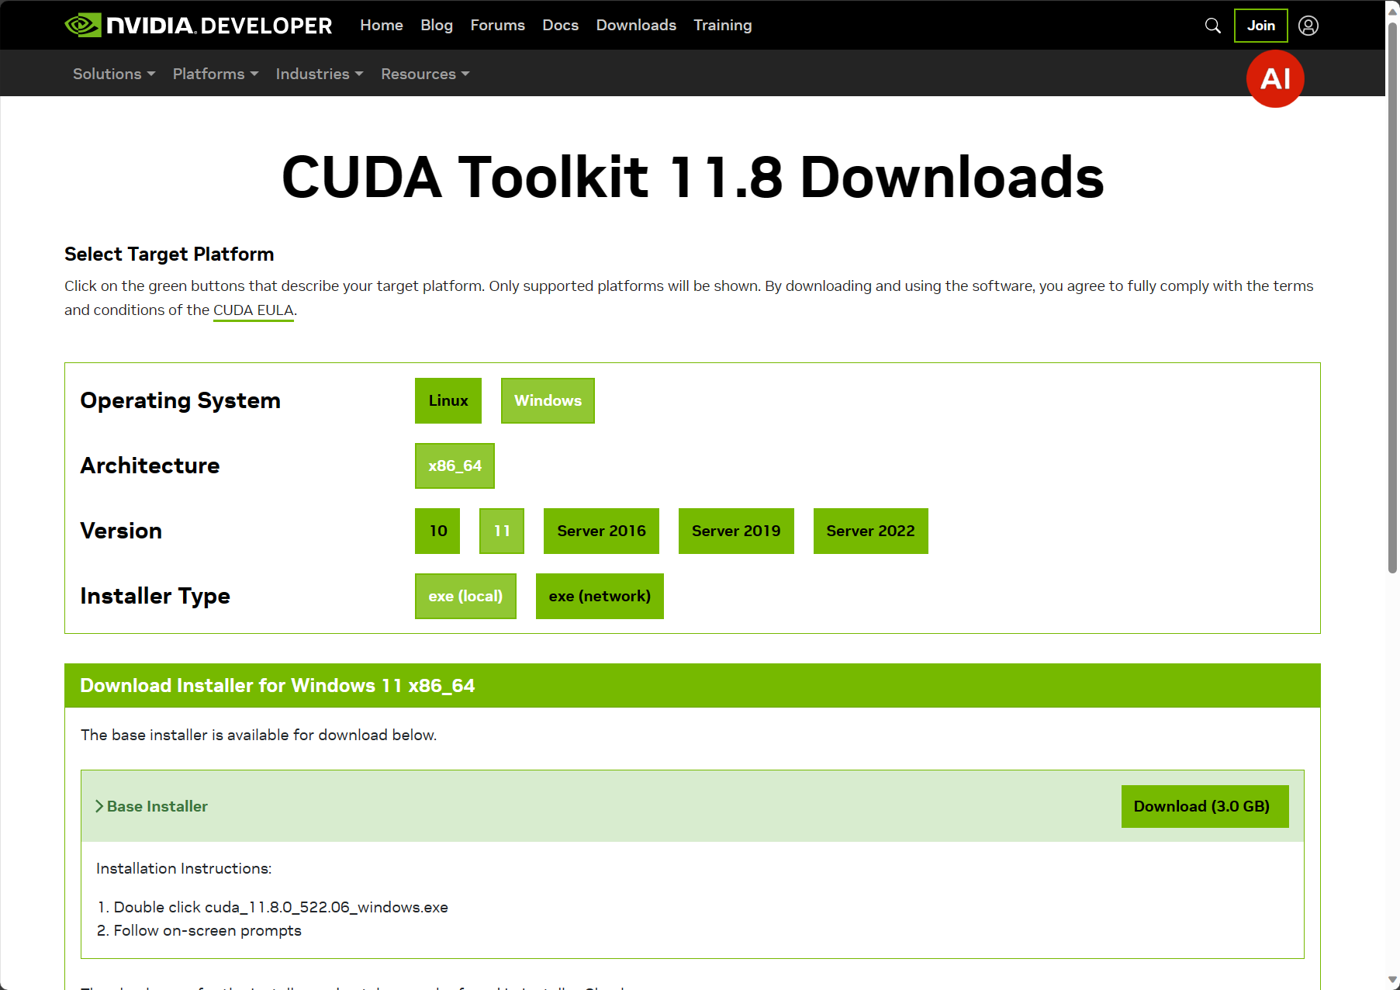
Task: Open the Training nav item
Action: coord(723,25)
